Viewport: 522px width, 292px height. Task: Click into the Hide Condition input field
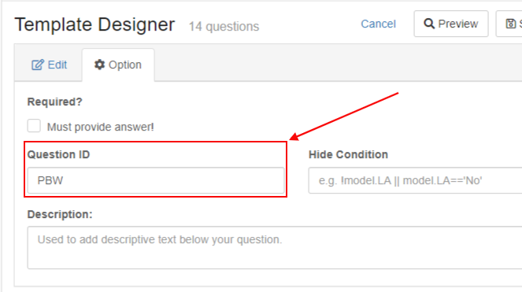415,180
